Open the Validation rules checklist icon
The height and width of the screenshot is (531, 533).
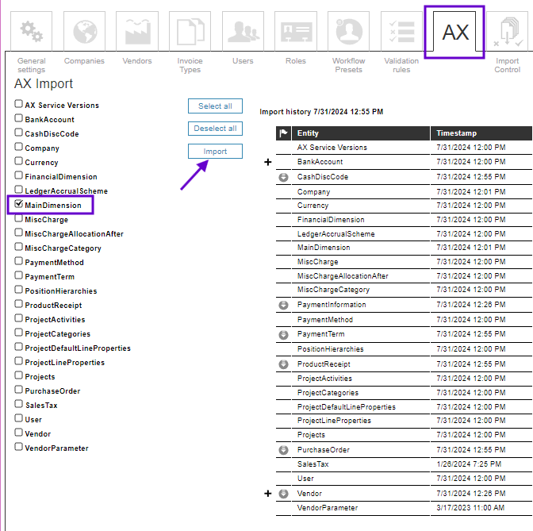pos(401,31)
